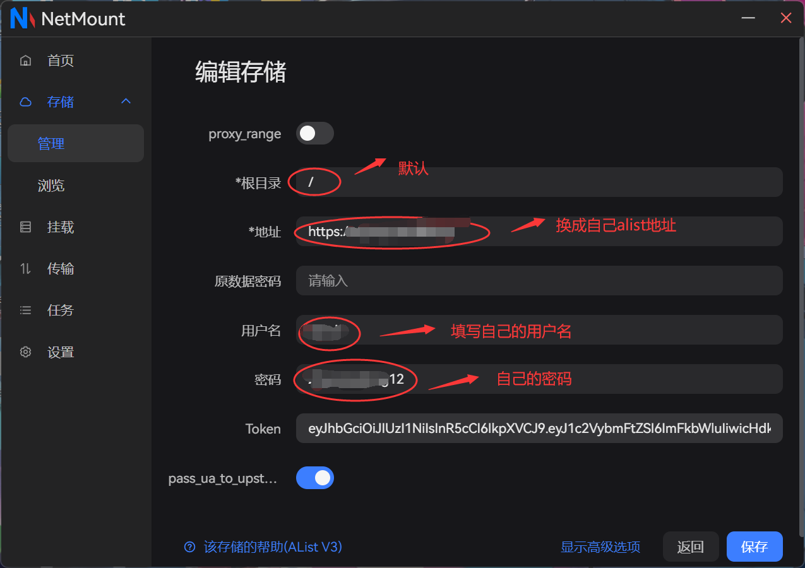Click the NetMount logo icon

point(23,18)
